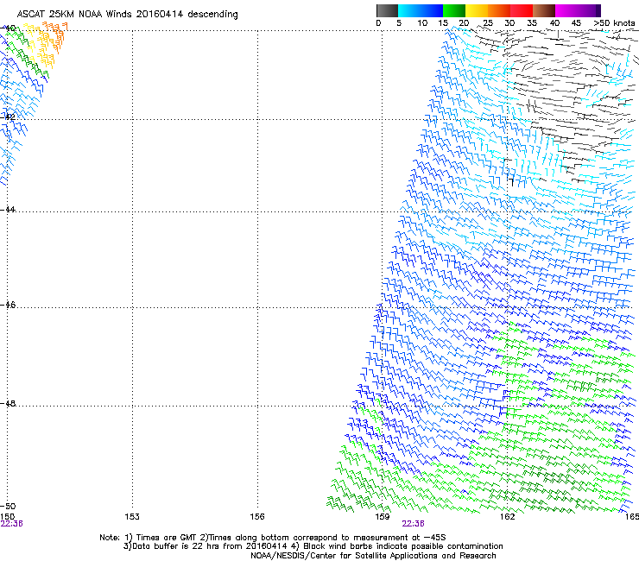Click the 'Note: 1) Times are GMT' line
Screen dimensions: 639x561
click(x=273, y=538)
